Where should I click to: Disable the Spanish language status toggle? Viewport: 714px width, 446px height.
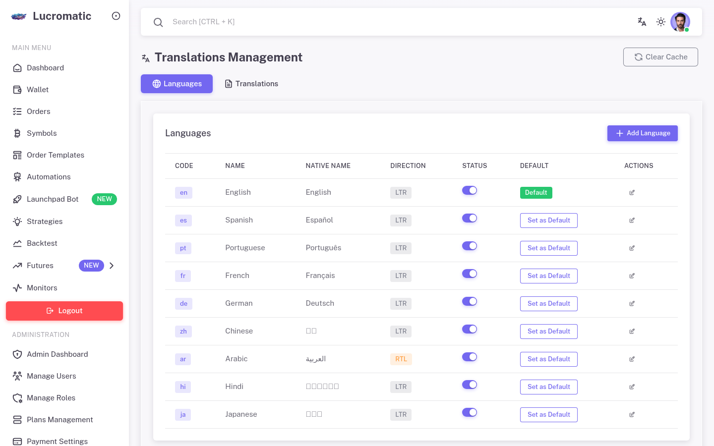click(x=469, y=218)
